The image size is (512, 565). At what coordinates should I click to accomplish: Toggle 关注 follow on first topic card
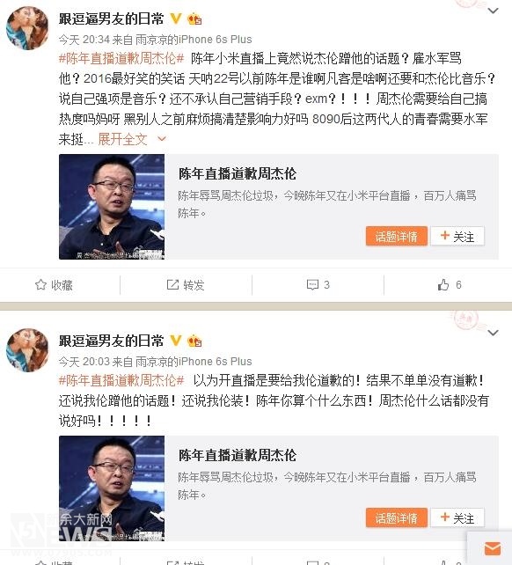(x=457, y=236)
